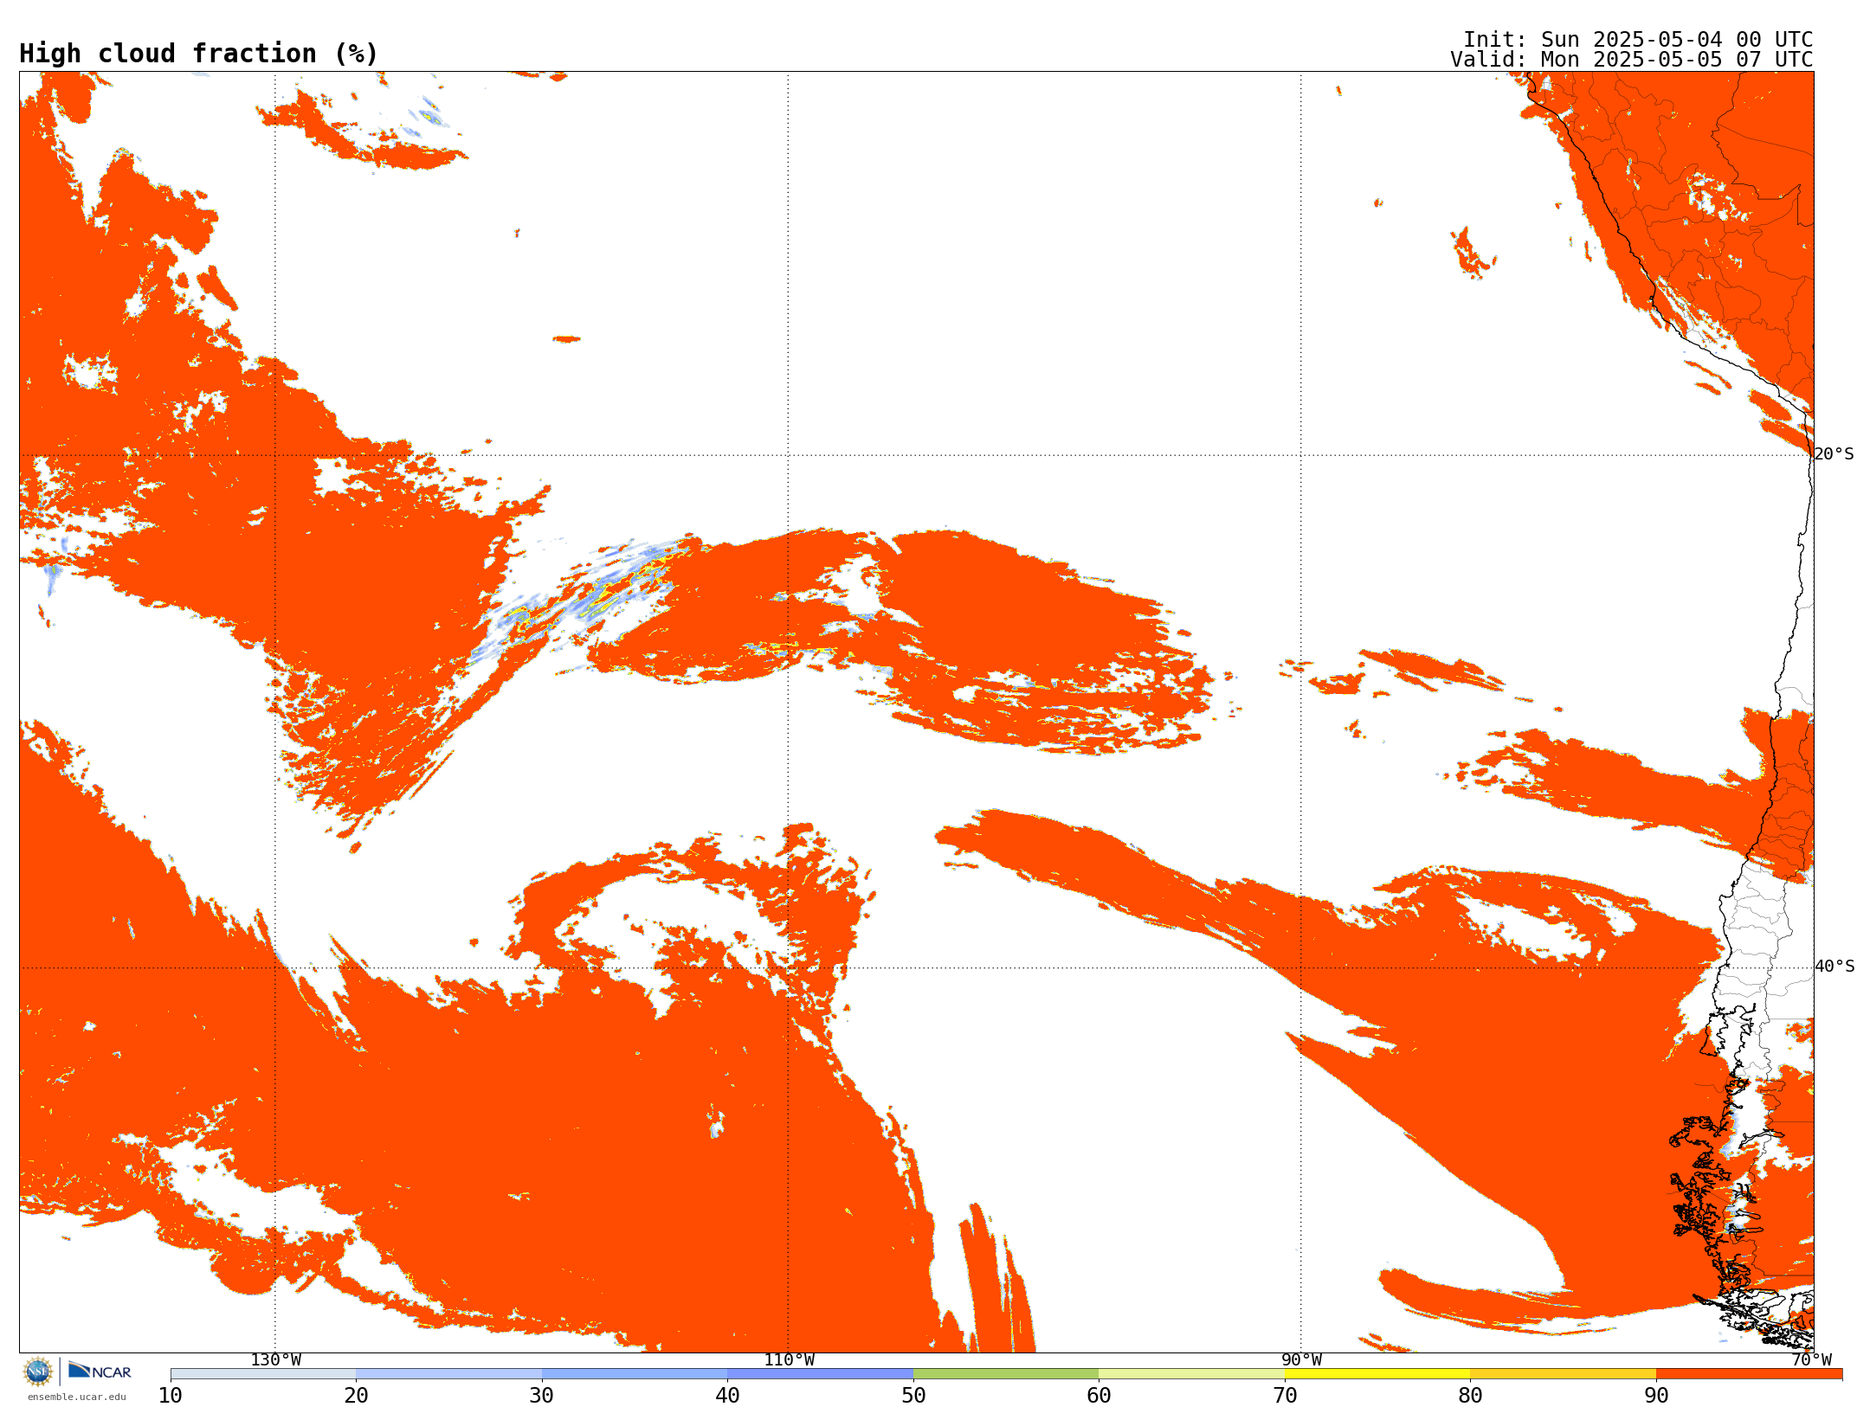
Task: Open the ensemble.ucar.edu text link
Action: (77, 1397)
